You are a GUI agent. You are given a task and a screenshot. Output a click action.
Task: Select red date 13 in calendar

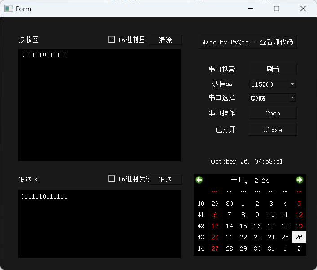click(215, 226)
